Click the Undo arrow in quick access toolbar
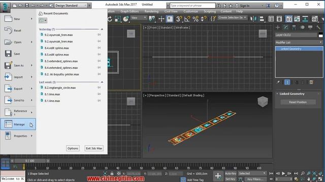Image resolution: width=325 pixels, height=182 pixels. [33, 6]
